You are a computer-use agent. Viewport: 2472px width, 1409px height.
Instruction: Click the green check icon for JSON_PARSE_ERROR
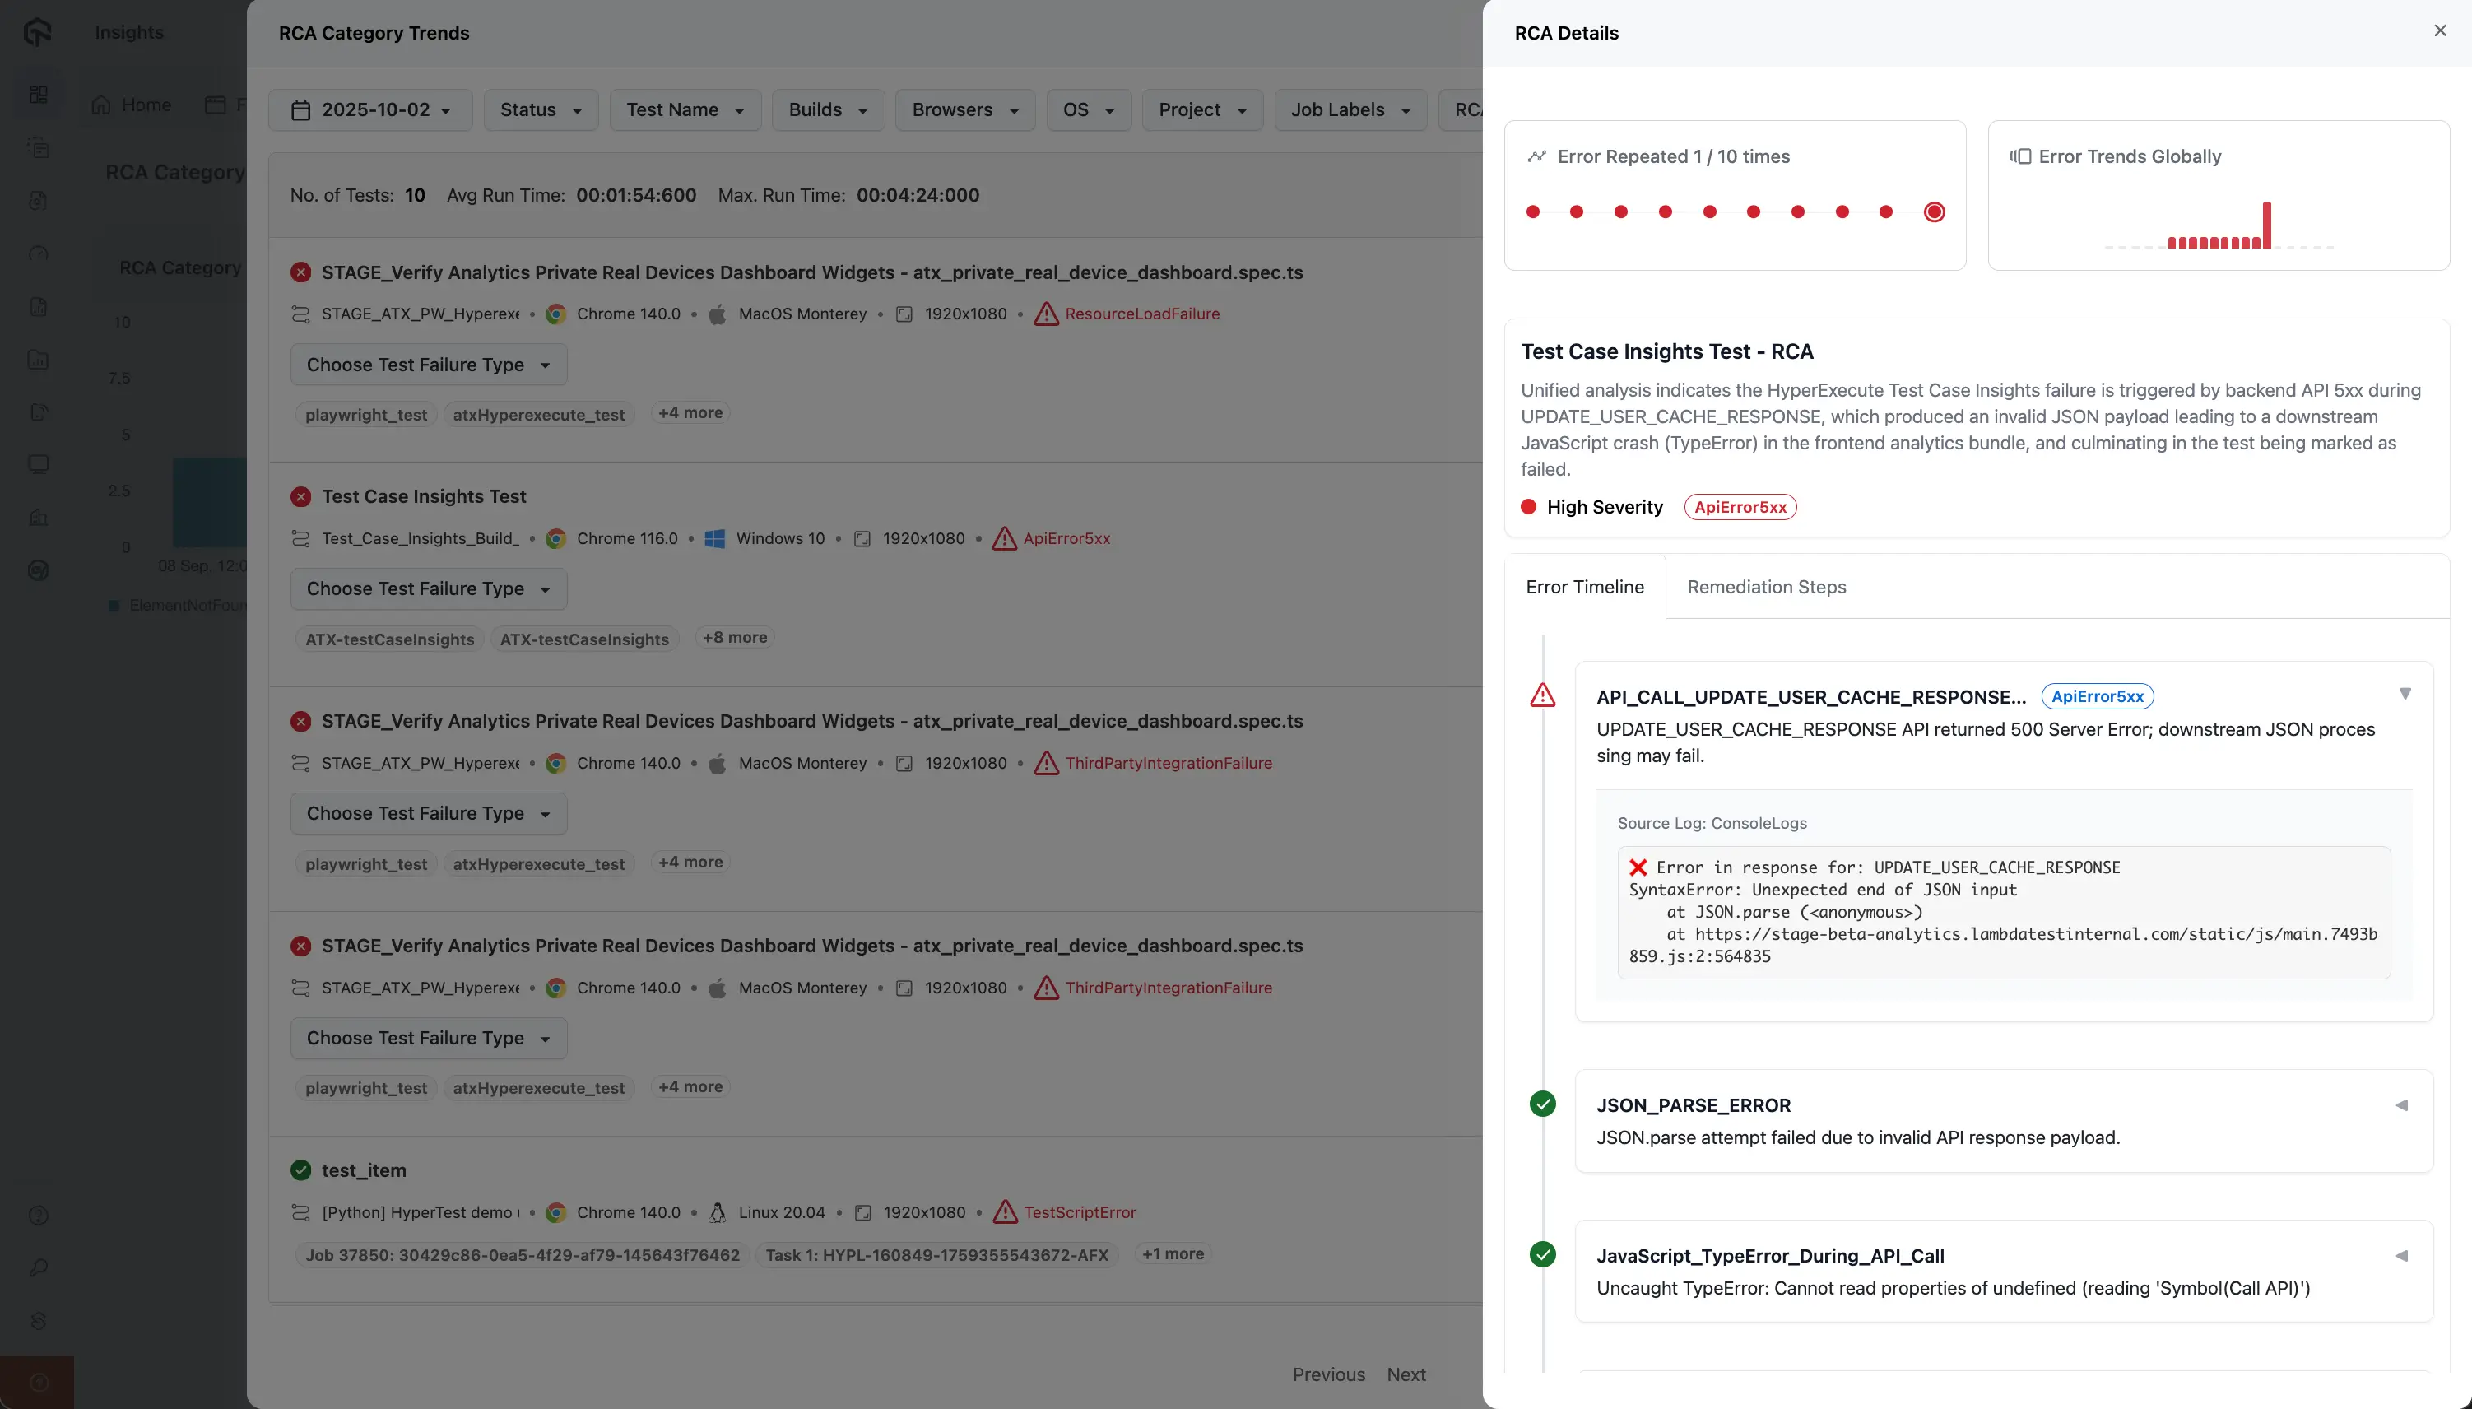coord(1542,1104)
